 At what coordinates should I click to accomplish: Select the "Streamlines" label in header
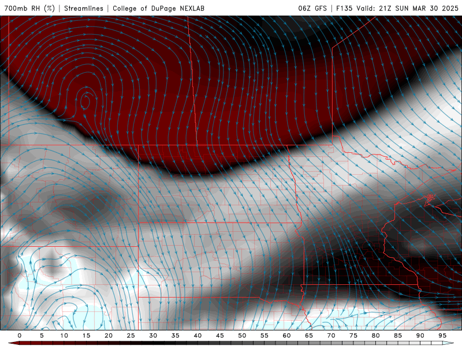(x=84, y=8)
